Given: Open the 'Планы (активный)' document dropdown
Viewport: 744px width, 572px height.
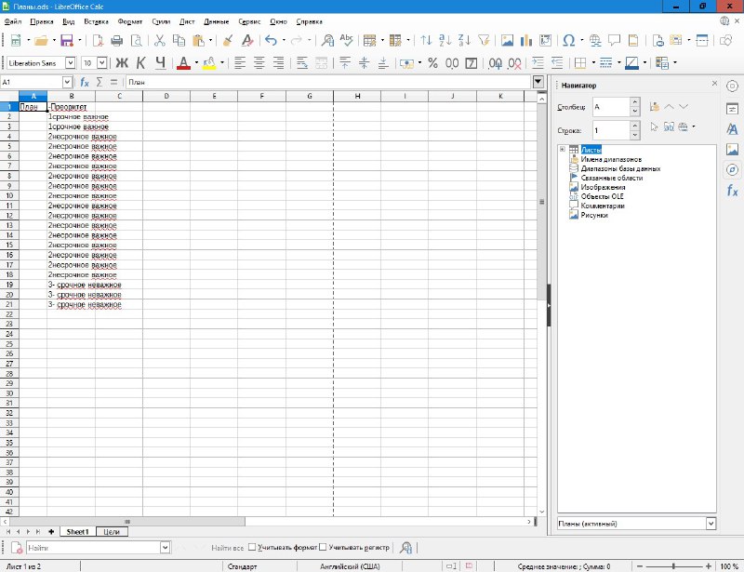Looking at the screenshot, I should tap(711, 524).
